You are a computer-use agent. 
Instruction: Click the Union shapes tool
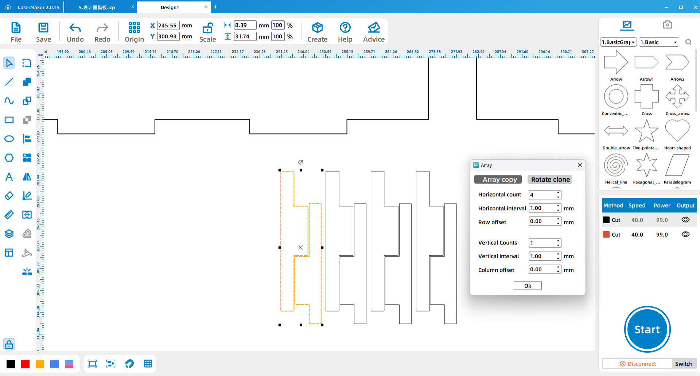[x=27, y=82]
